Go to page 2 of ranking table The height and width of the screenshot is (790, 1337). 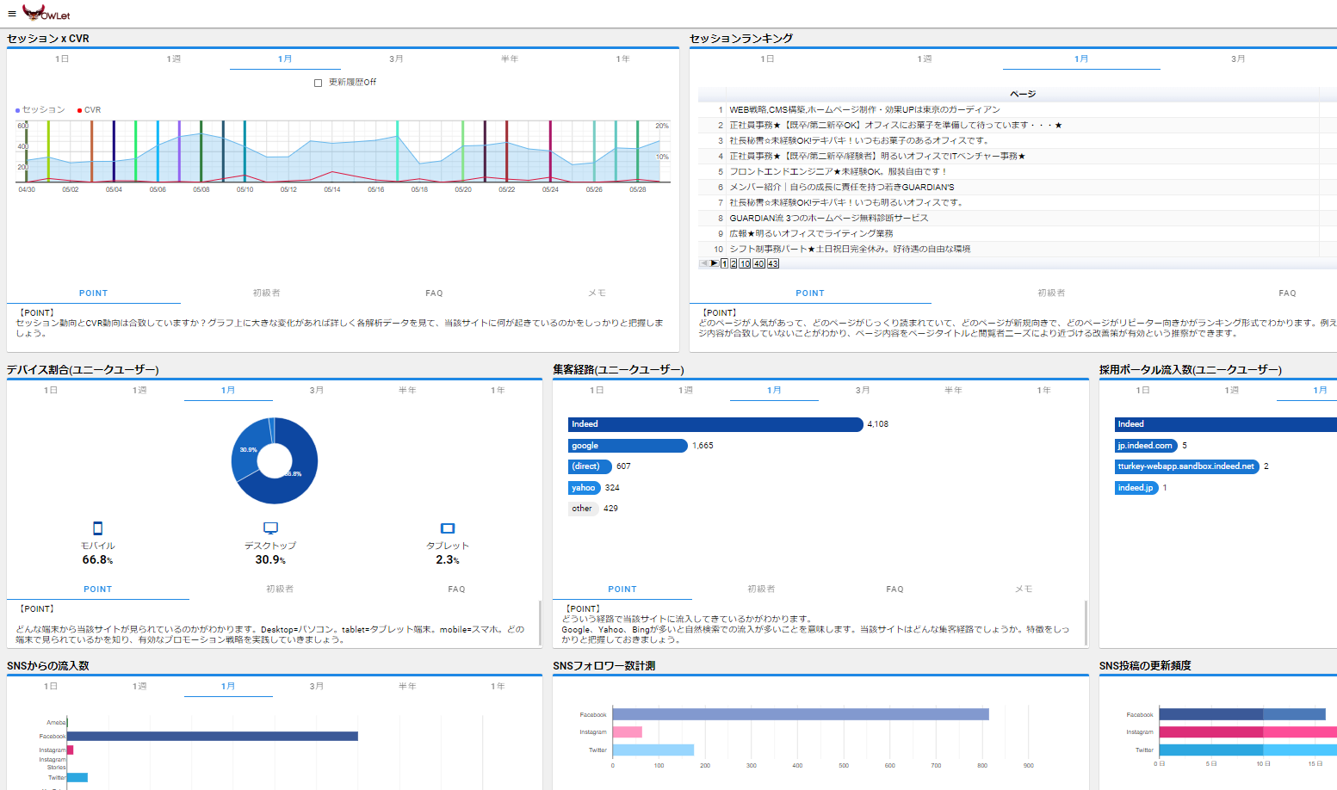733,264
